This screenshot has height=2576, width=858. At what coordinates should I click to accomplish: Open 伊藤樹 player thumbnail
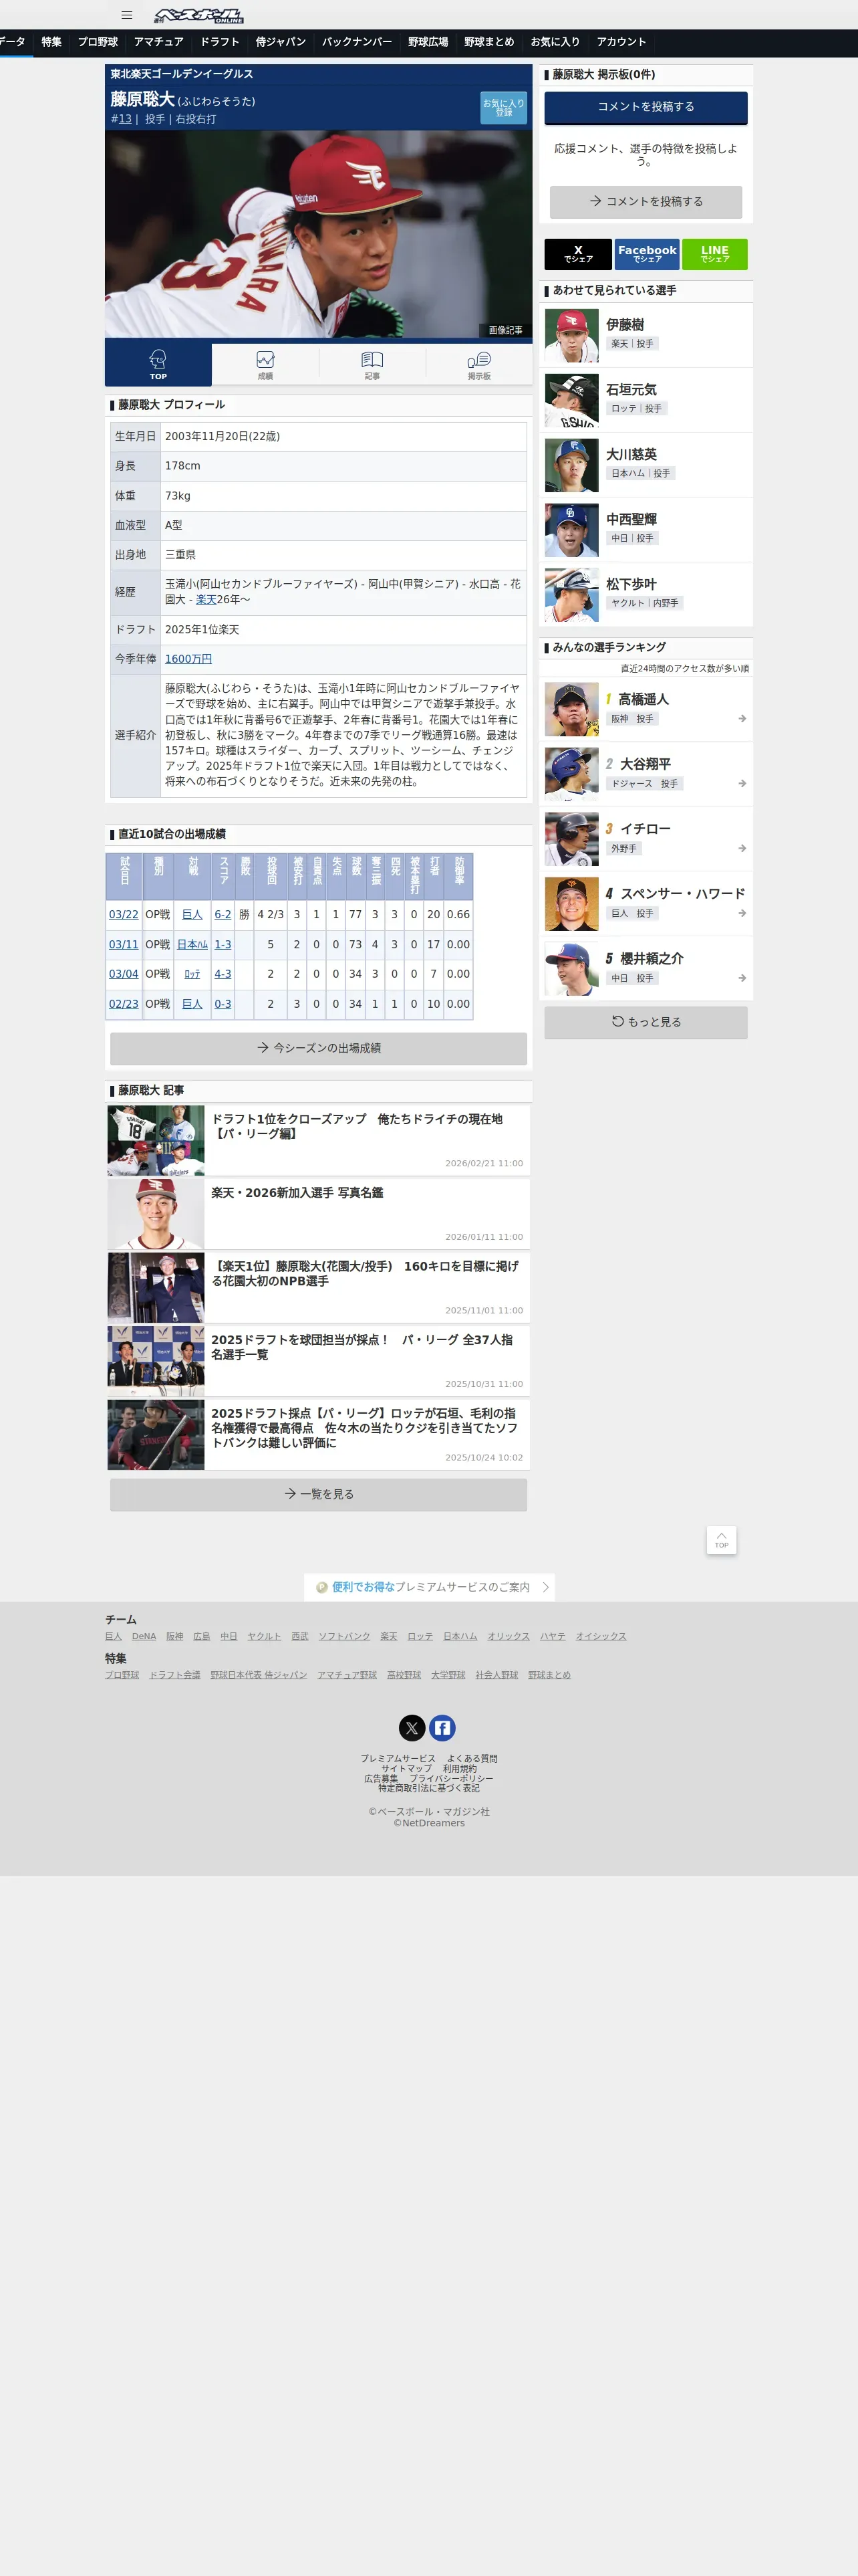(571, 335)
